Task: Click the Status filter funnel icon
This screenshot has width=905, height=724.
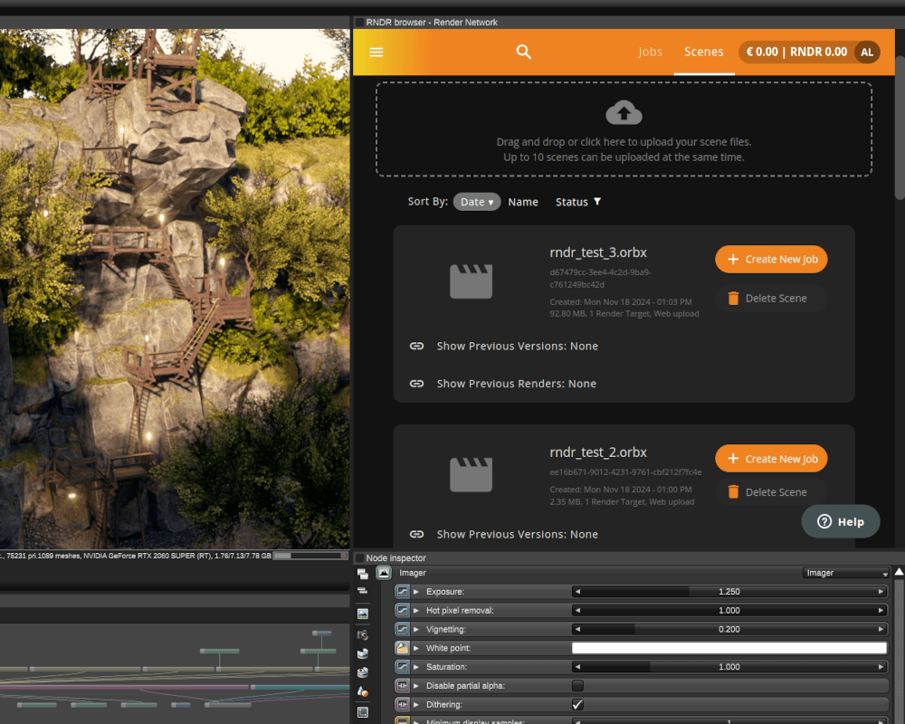Action: 597,202
